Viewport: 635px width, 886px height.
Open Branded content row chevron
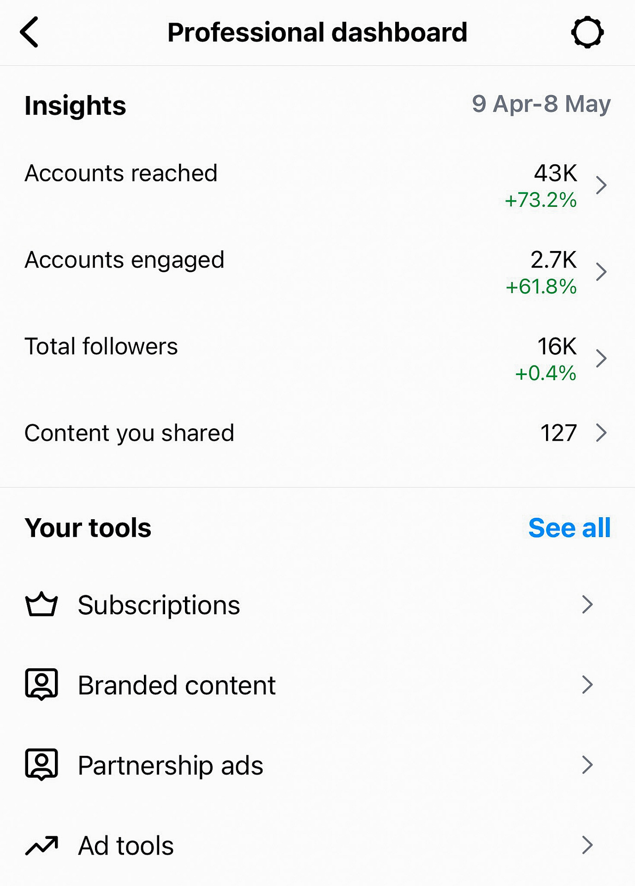(x=587, y=685)
